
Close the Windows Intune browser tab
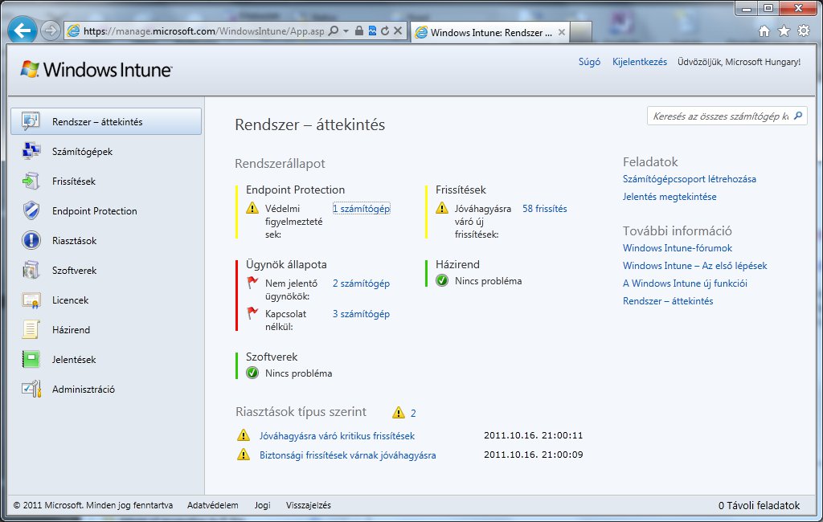(562, 32)
